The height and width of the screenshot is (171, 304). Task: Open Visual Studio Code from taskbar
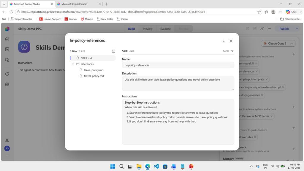tap(156, 166)
